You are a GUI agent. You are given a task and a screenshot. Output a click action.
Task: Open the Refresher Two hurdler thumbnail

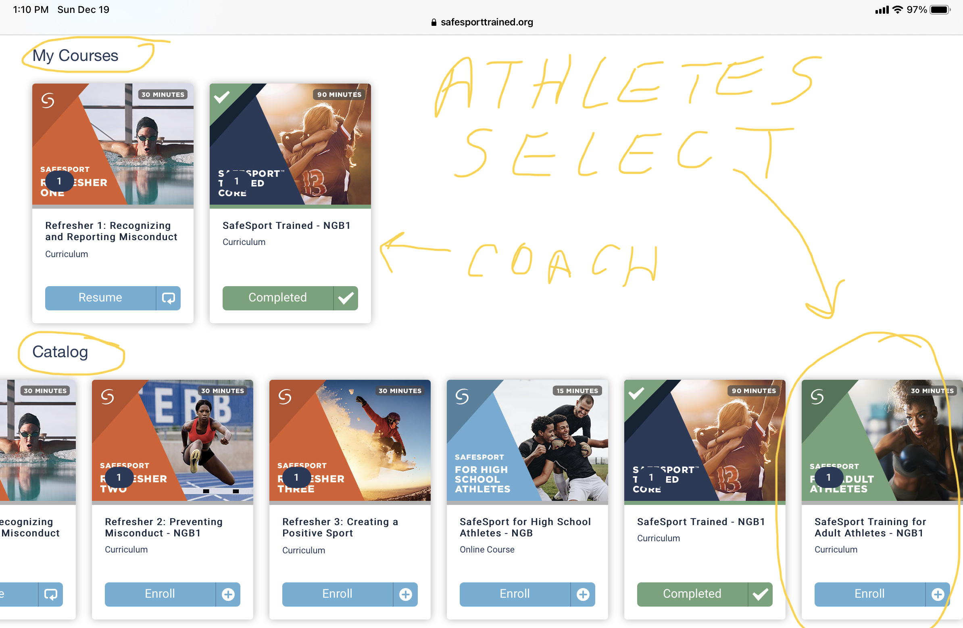tap(172, 440)
